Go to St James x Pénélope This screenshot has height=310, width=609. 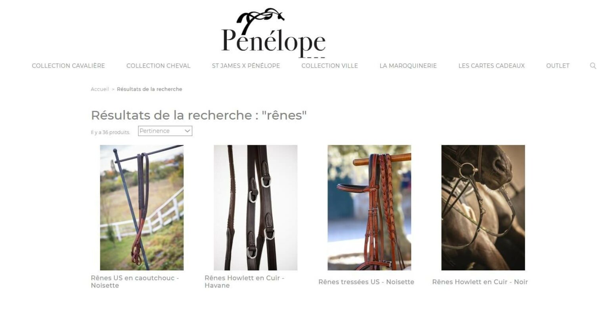pos(246,66)
